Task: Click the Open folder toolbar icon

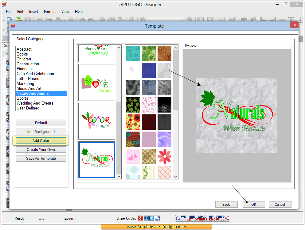Action: click(19, 19)
